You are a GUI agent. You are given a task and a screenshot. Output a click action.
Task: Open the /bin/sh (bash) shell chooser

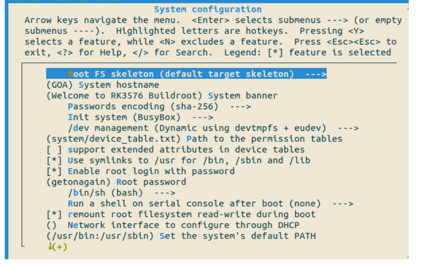click(106, 193)
